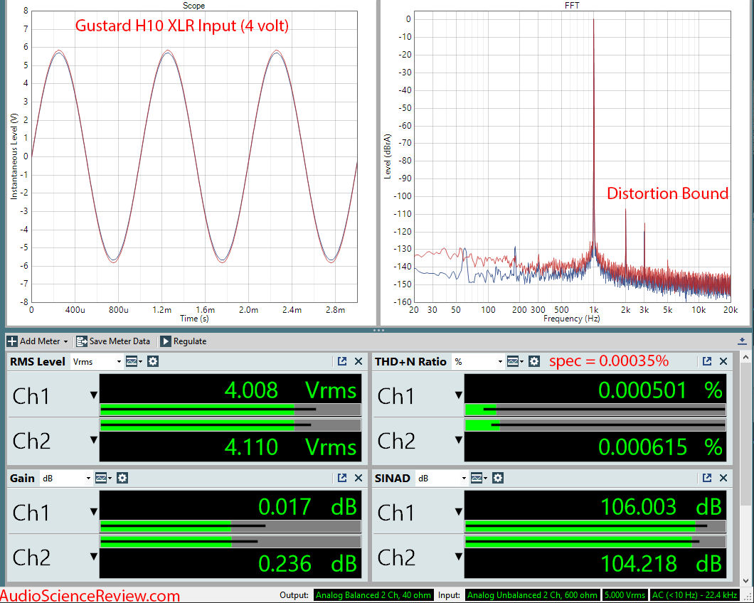Open SINAD units dropdown (dB)
The width and height of the screenshot is (754, 603).
442,478
